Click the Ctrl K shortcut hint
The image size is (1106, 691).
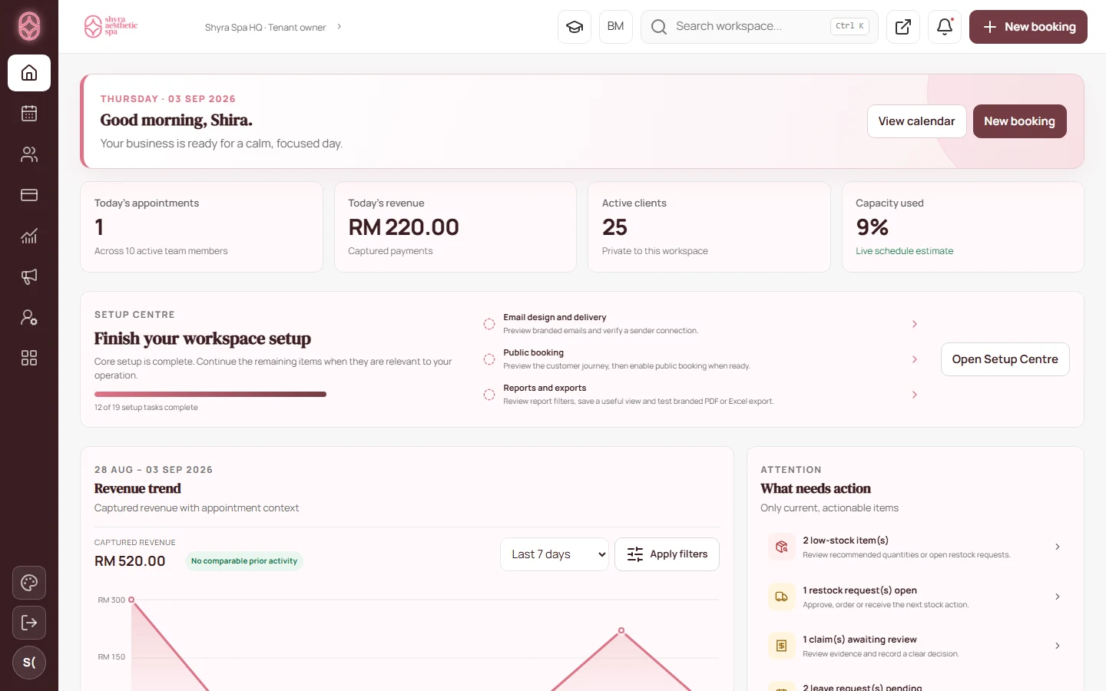[x=850, y=26]
